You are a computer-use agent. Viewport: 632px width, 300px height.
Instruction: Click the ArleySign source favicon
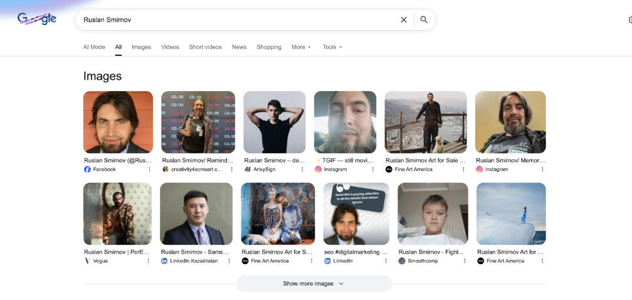pos(248,169)
